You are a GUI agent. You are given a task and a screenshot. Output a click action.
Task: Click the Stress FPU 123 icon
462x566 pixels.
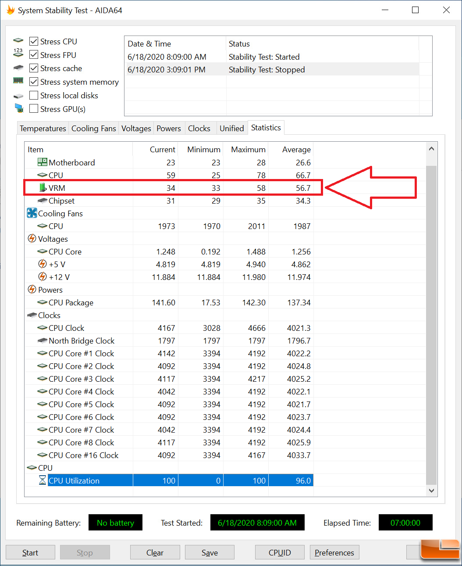click(18, 53)
